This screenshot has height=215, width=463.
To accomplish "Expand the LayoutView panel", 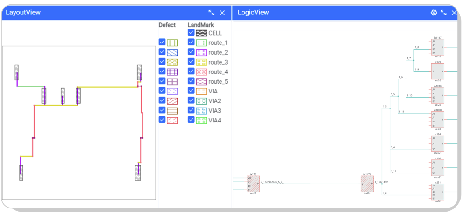I will point(212,13).
